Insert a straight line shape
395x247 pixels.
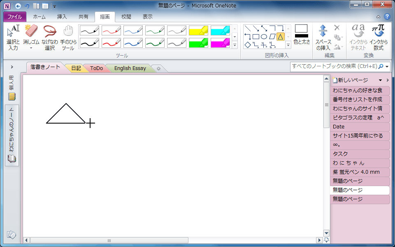click(248, 28)
